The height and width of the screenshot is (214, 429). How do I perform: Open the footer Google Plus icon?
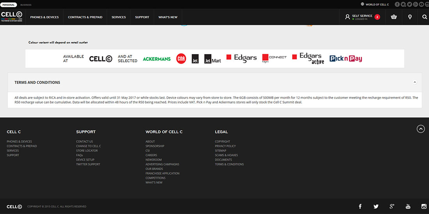coord(392,206)
